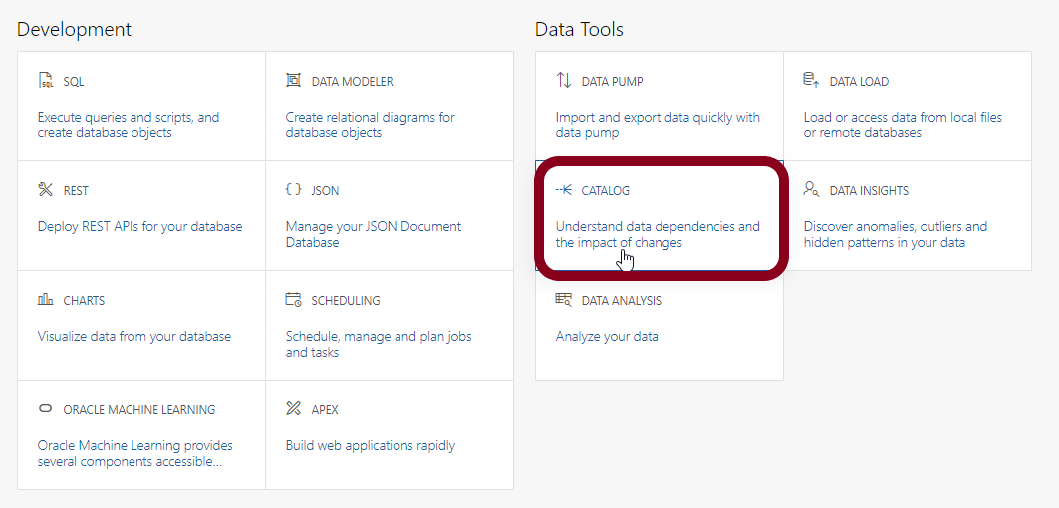1059x508 pixels.
Task: Click 'Manage your JSON Document Database' text
Action: pos(374,234)
